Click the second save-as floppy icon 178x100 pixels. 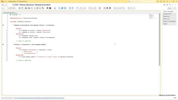pos(29,8)
